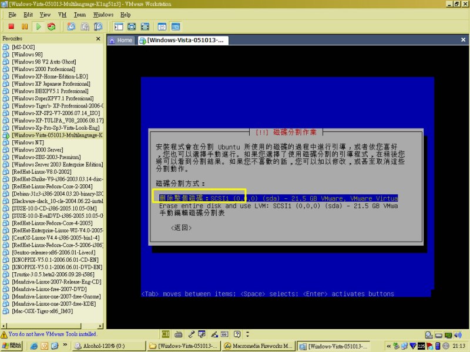Switch to Macromedia Fireworks taskbar button

tap(258, 346)
